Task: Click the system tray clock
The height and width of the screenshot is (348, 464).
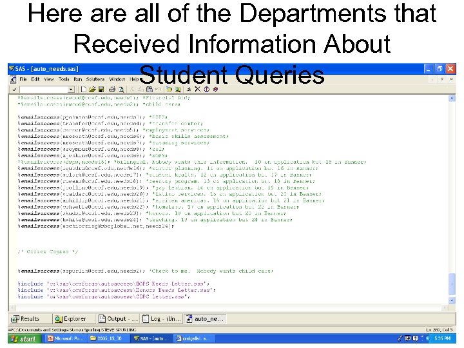Action: 442,338
